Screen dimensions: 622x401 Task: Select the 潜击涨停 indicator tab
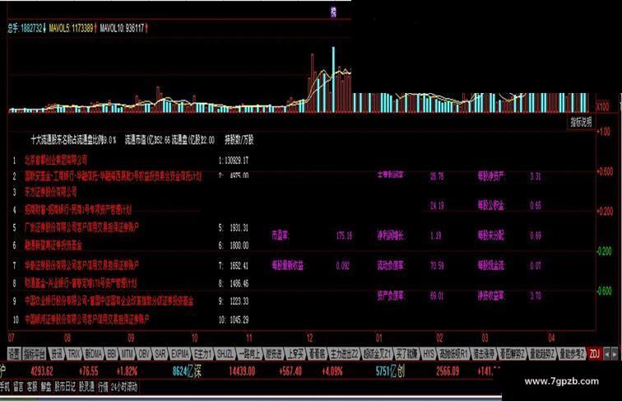[x=484, y=354]
